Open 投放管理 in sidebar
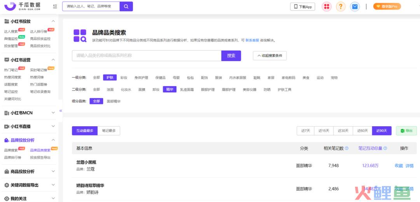Viewport: 420px width, 202px height. tap(11, 46)
